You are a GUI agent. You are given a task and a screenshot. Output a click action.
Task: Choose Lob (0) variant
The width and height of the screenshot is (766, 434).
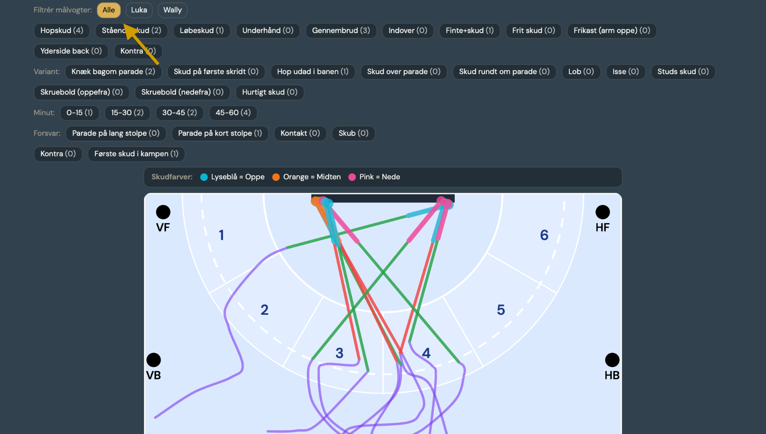[x=581, y=72]
